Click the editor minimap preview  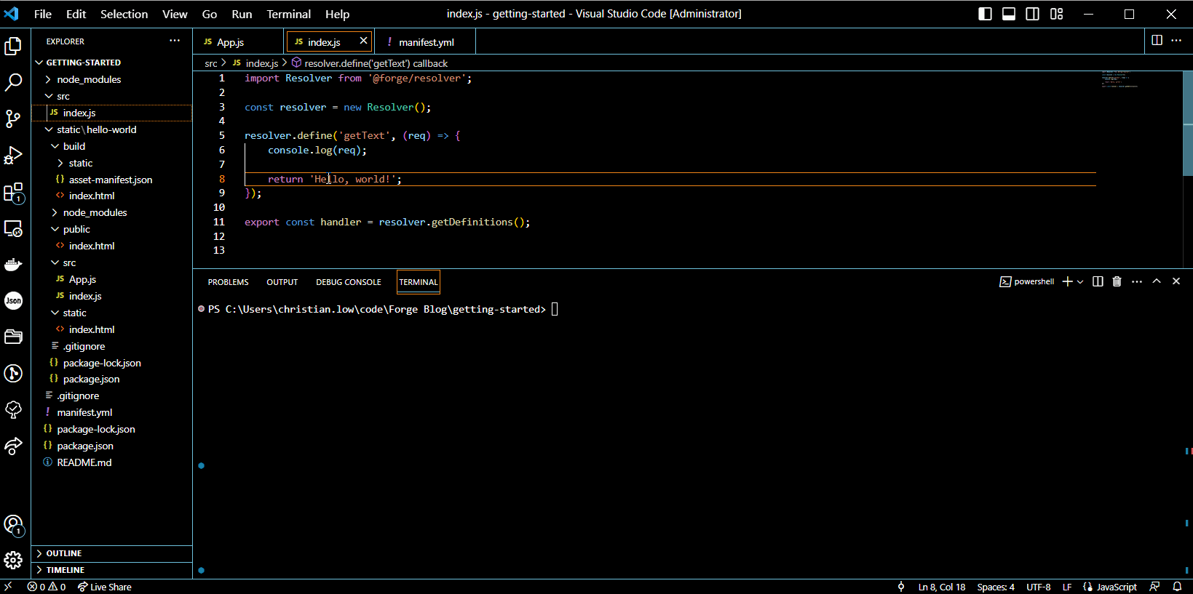tap(1119, 79)
